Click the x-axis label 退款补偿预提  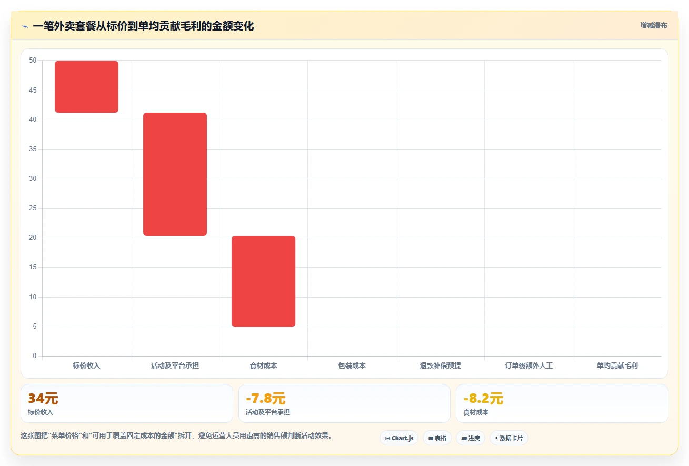[x=441, y=366]
